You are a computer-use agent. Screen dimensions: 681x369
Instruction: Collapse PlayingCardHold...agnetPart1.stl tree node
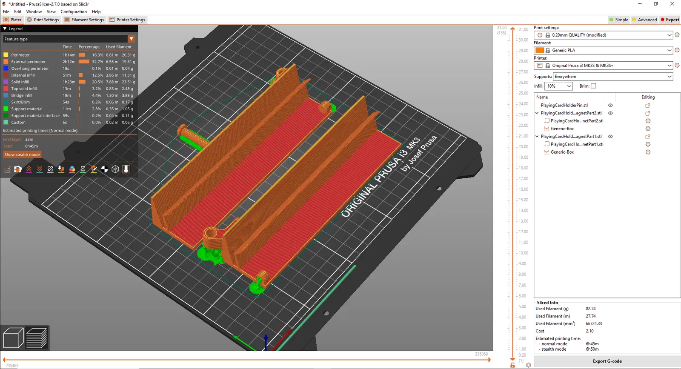537,137
